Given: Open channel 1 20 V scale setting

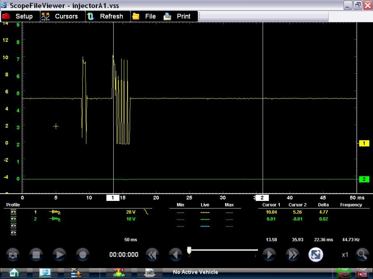Looking at the screenshot, I should 131,212.
